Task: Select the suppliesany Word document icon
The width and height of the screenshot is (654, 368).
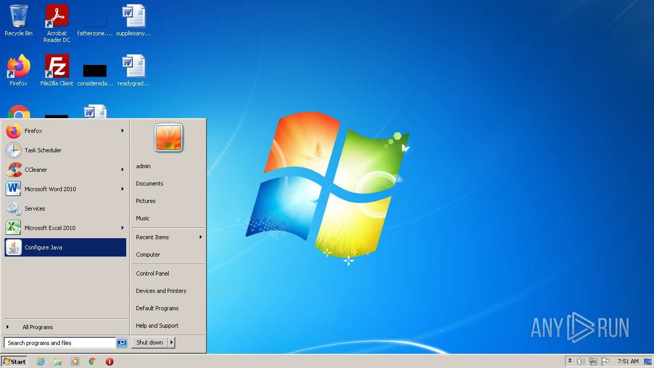Action: [133, 20]
